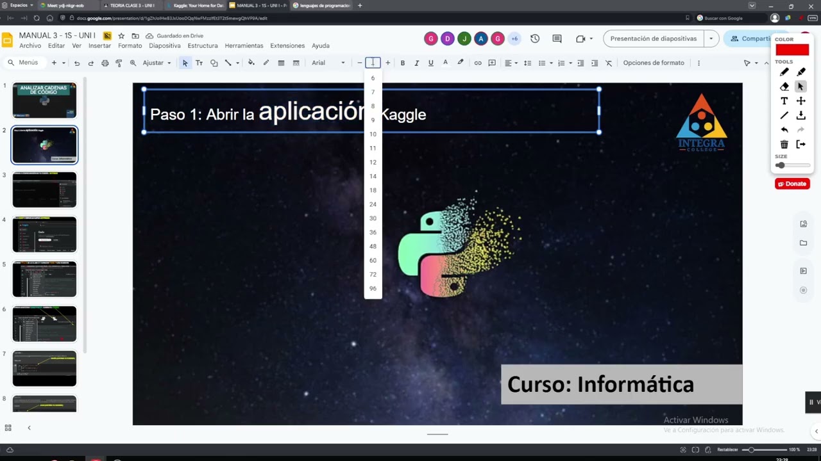
Task: Click the exit icon in annotation panel
Action: (801, 145)
